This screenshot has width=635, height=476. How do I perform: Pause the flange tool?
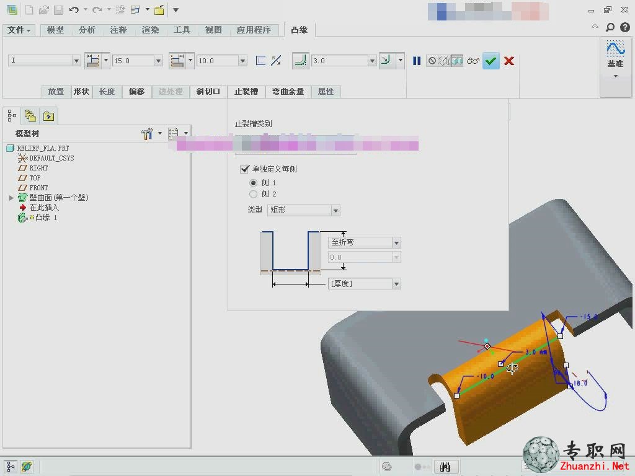[x=417, y=61]
